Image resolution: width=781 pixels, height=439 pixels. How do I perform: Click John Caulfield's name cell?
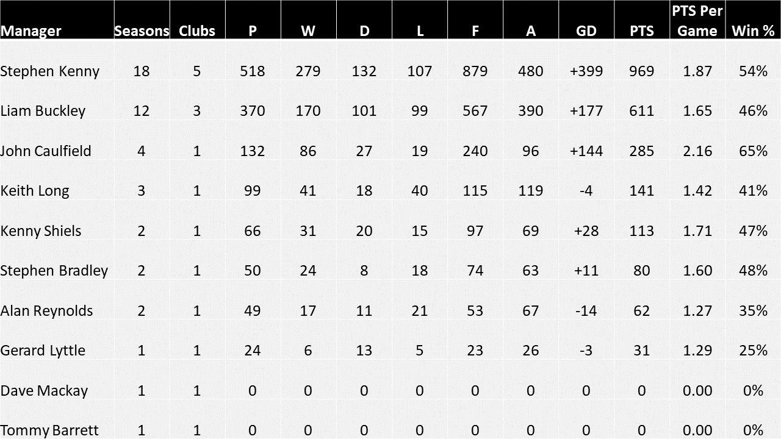pyautogui.click(x=46, y=151)
